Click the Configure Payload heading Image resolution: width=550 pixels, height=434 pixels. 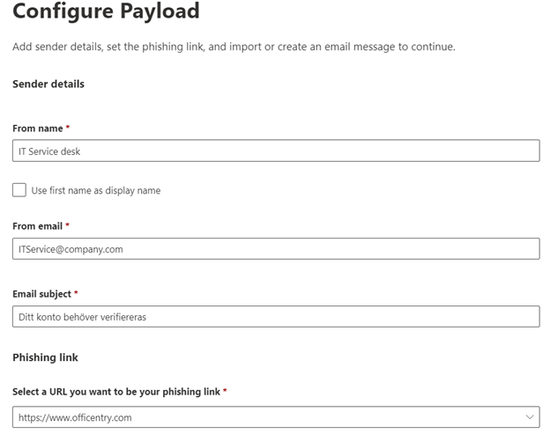point(106,12)
